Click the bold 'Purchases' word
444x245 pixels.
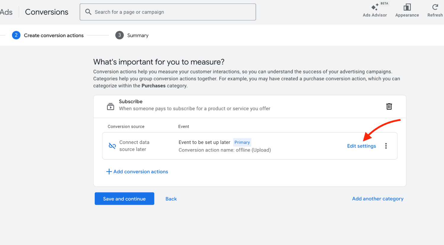click(153, 86)
